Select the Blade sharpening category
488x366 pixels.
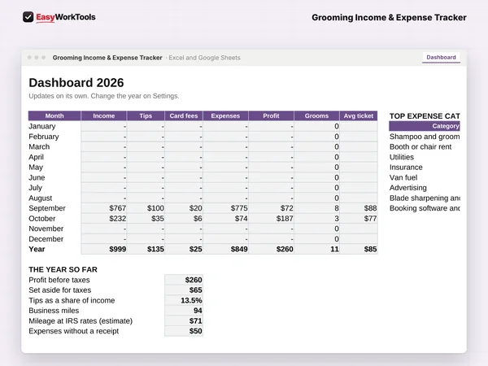click(x=425, y=198)
